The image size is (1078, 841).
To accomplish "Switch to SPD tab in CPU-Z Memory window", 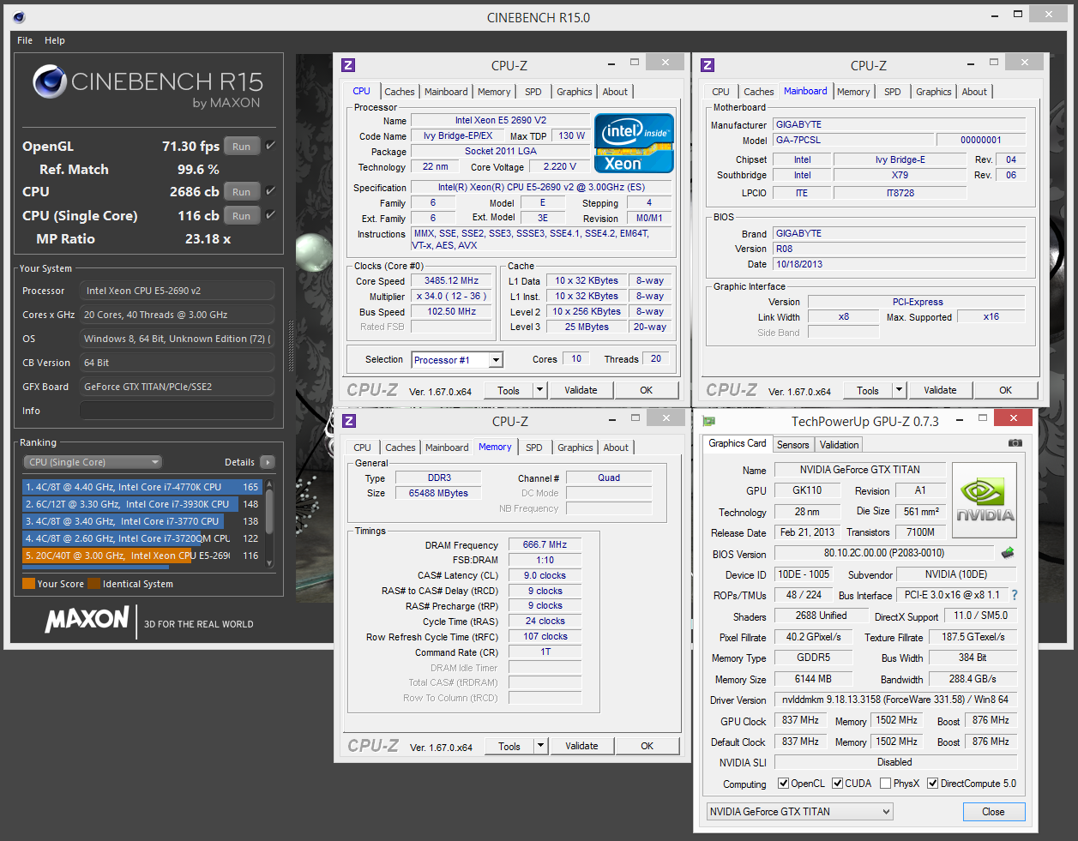I will click(534, 448).
